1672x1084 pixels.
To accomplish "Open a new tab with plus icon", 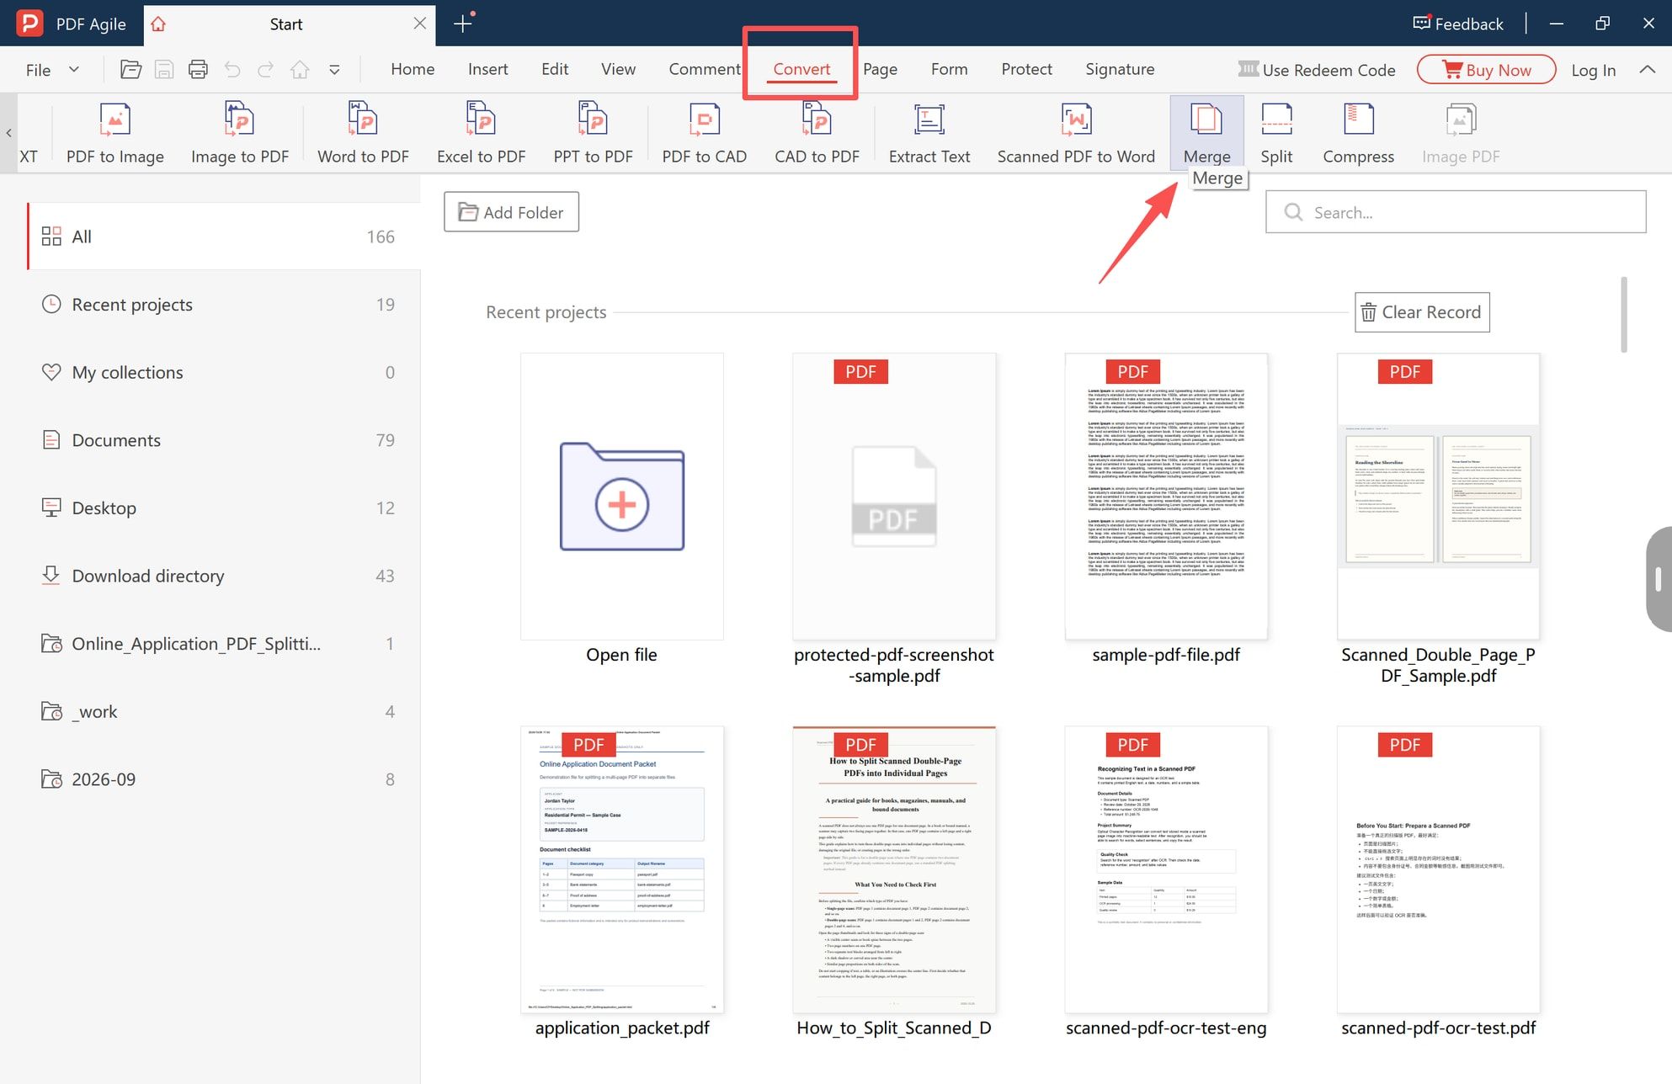I will click(463, 24).
